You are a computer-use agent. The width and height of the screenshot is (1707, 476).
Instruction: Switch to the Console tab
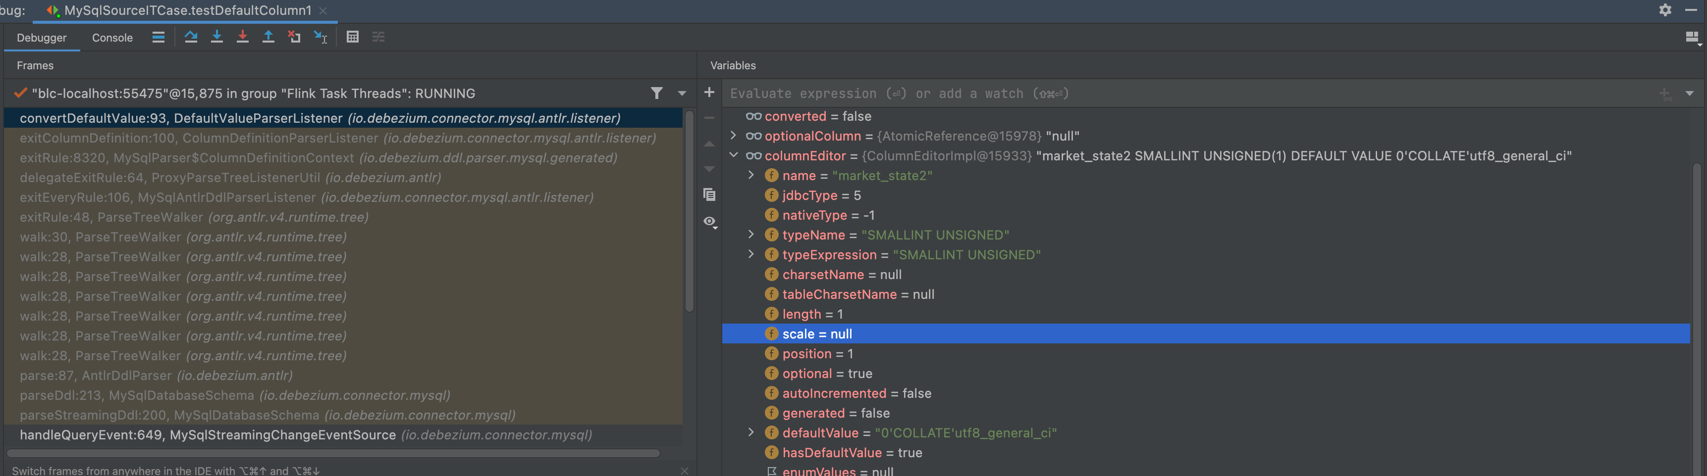point(112,38)
